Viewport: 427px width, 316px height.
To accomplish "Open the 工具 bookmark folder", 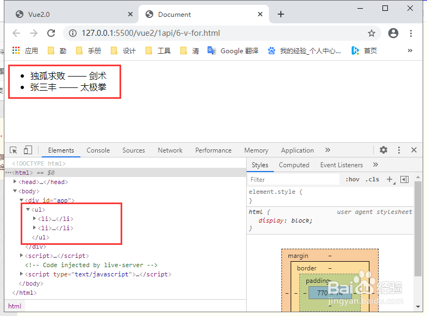I will [x=158, y=50].
